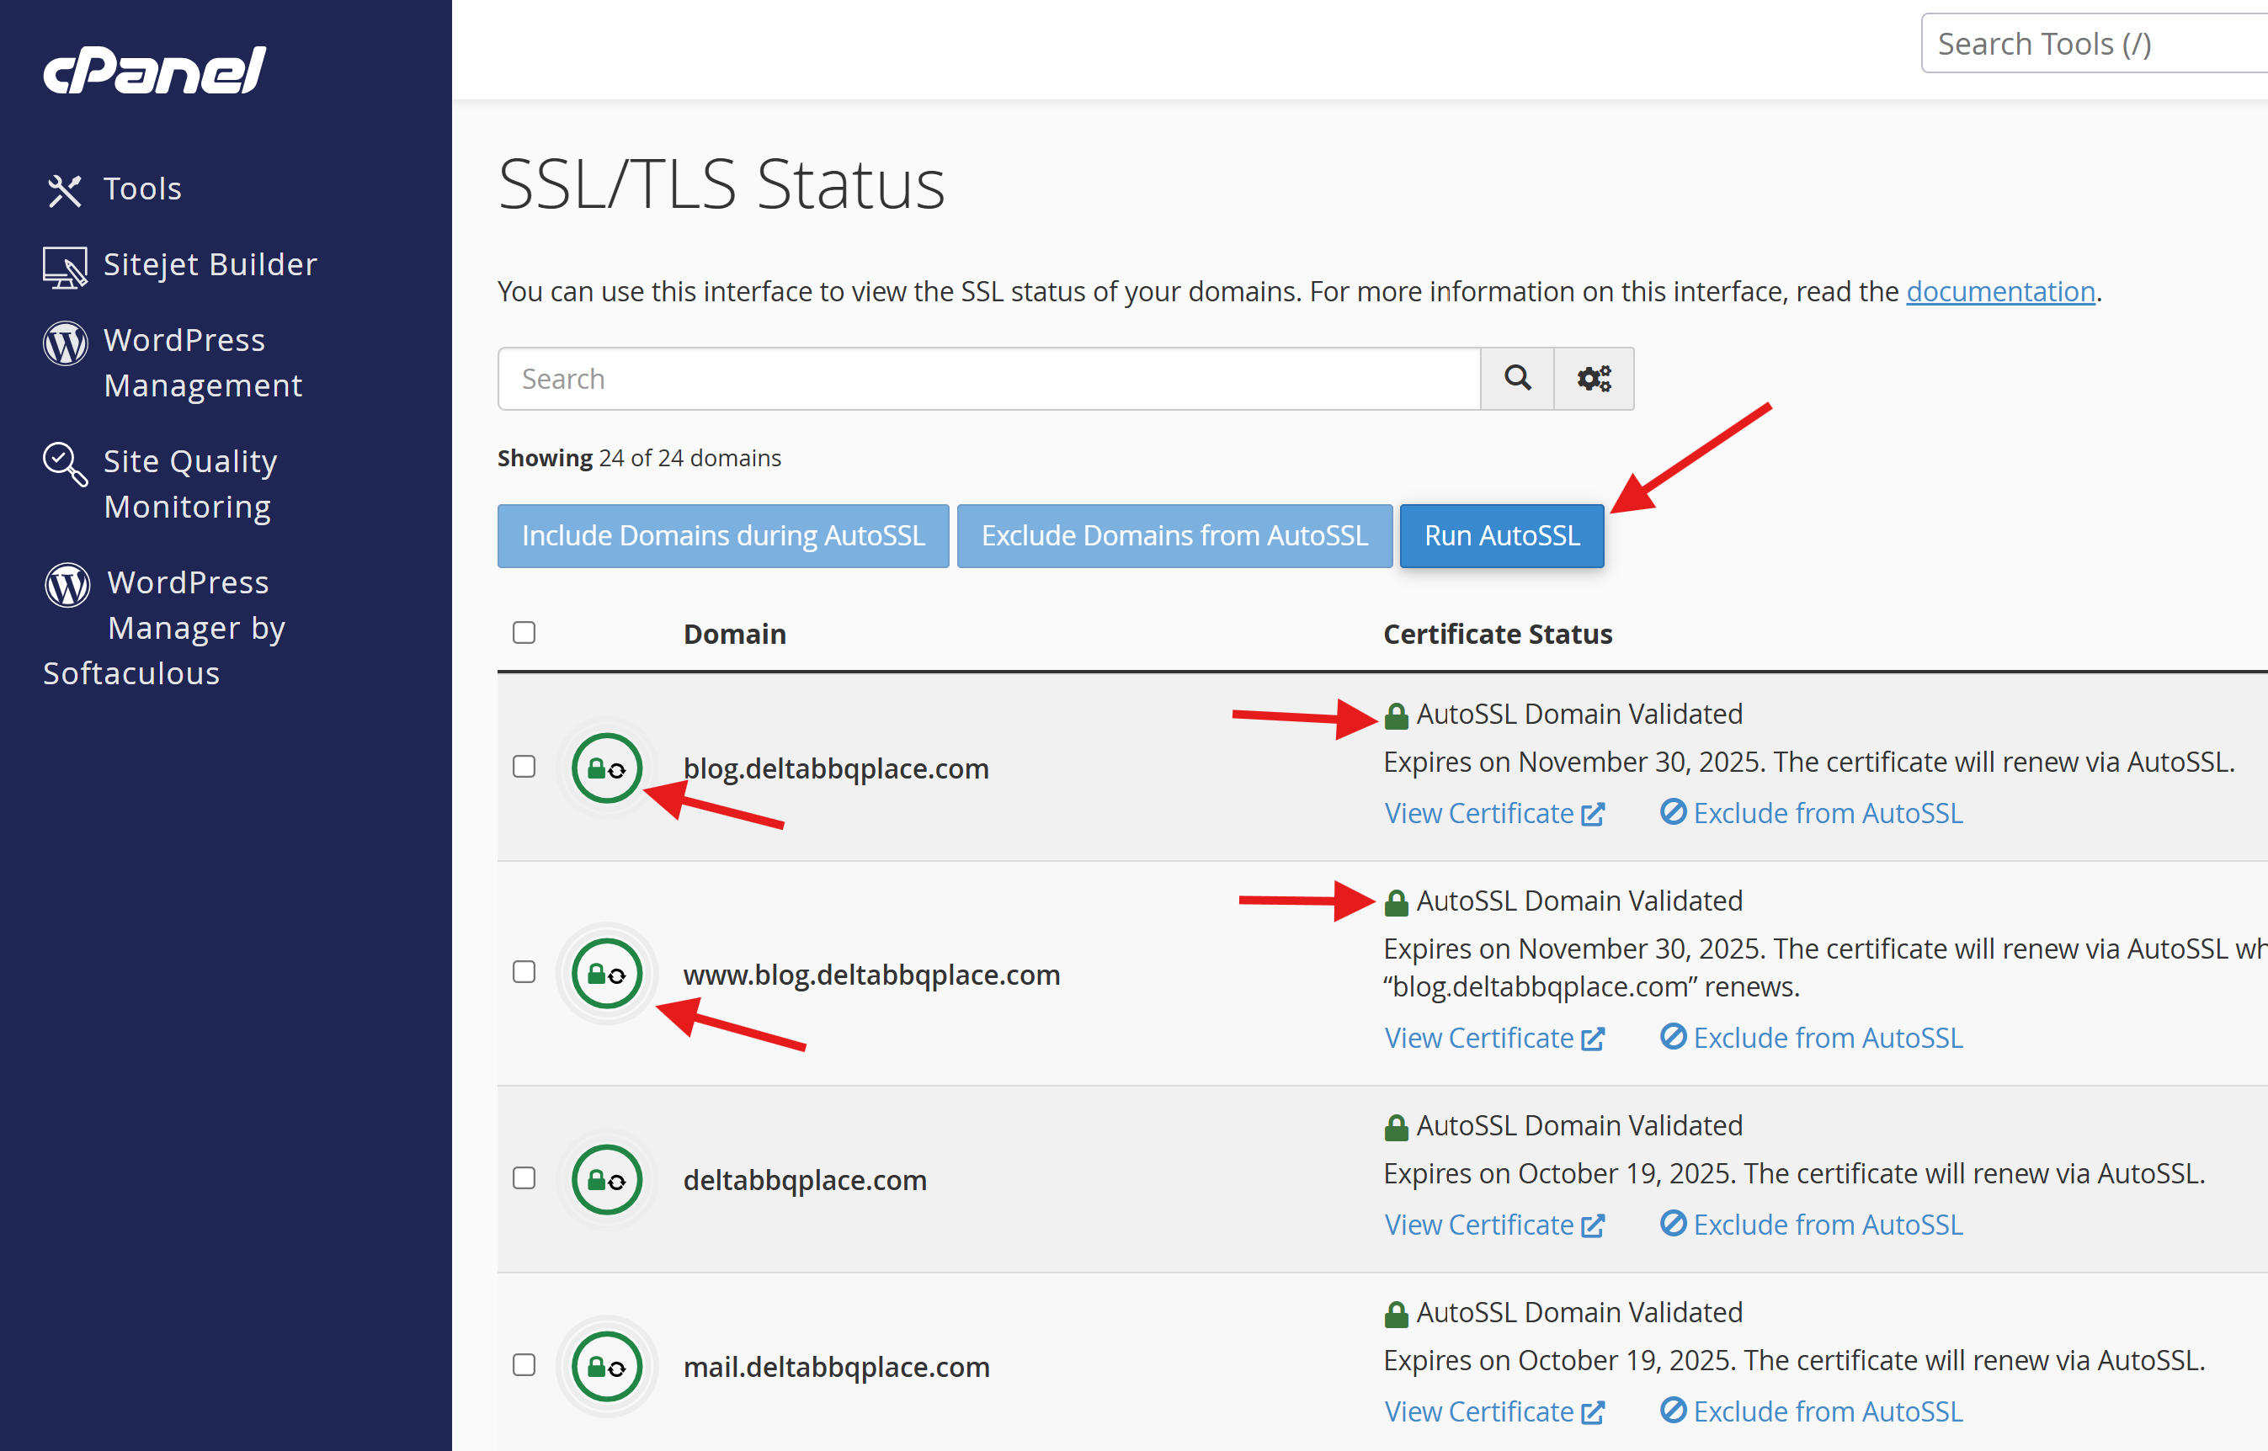The image size is (2268, 1451).
Task: Click the lock status icon for mail.deltabbqplace.com
Action: point(607,1366)
